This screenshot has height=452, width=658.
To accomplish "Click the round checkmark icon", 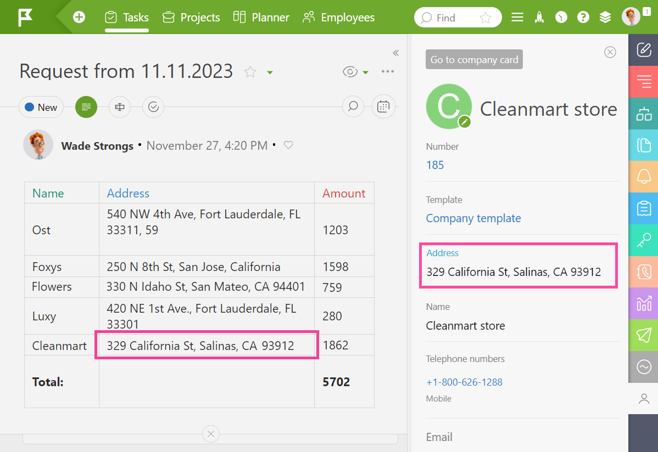I will point(153,107).
